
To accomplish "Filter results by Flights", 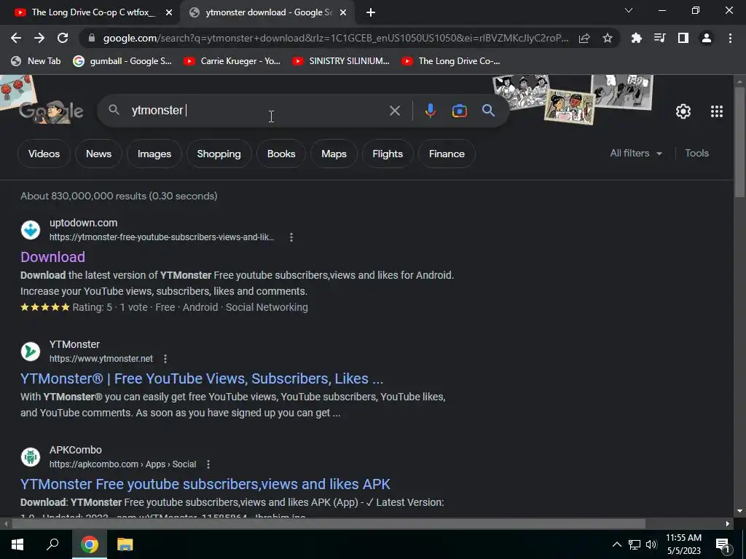I will [x=388, y=154].
